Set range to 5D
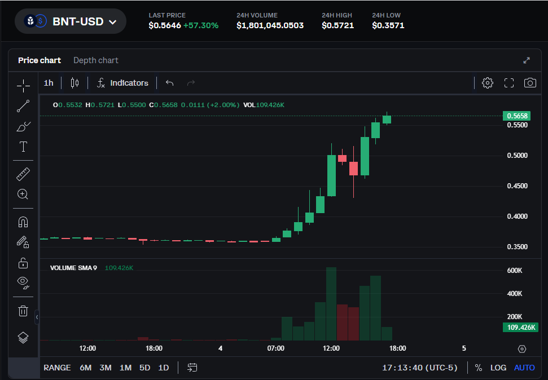 [144, 368]
